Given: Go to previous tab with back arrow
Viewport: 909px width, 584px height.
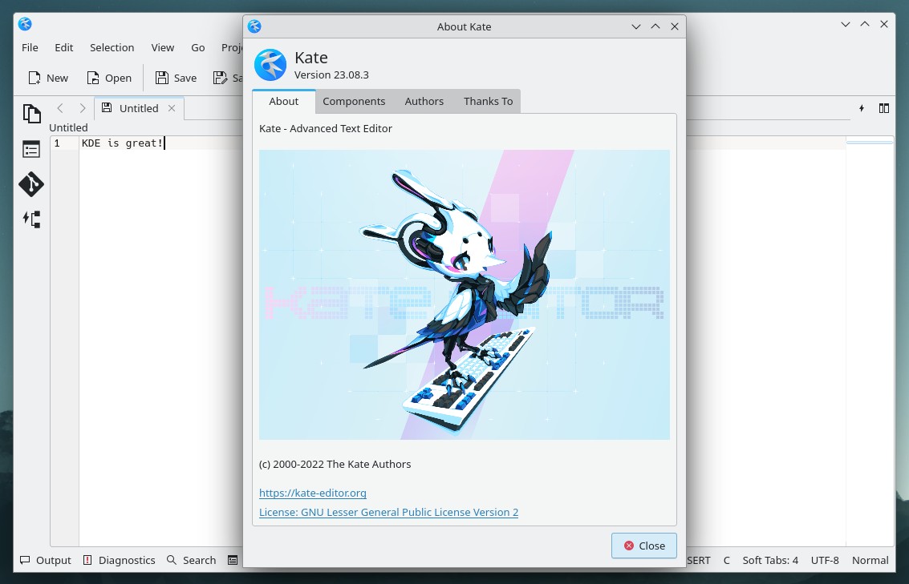Looking at the screenshot, I should 60,108.
